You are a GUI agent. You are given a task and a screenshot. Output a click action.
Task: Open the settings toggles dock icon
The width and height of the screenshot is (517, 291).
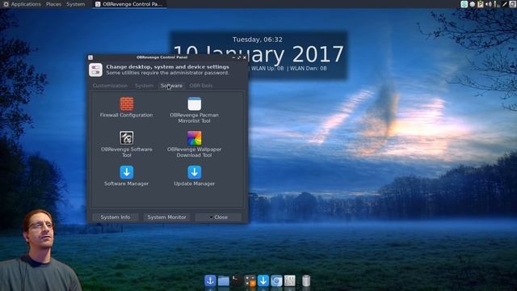pyautogui.click(x=250, y=280)
